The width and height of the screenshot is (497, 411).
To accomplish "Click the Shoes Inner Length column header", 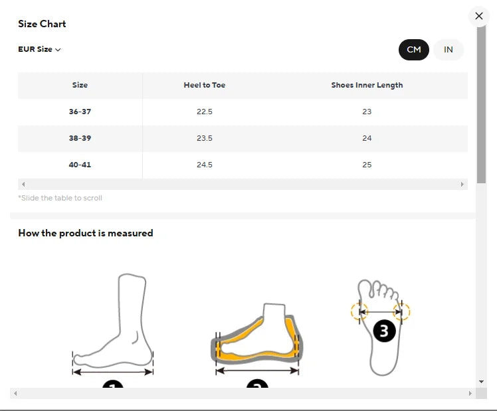I will pos(367,85).
